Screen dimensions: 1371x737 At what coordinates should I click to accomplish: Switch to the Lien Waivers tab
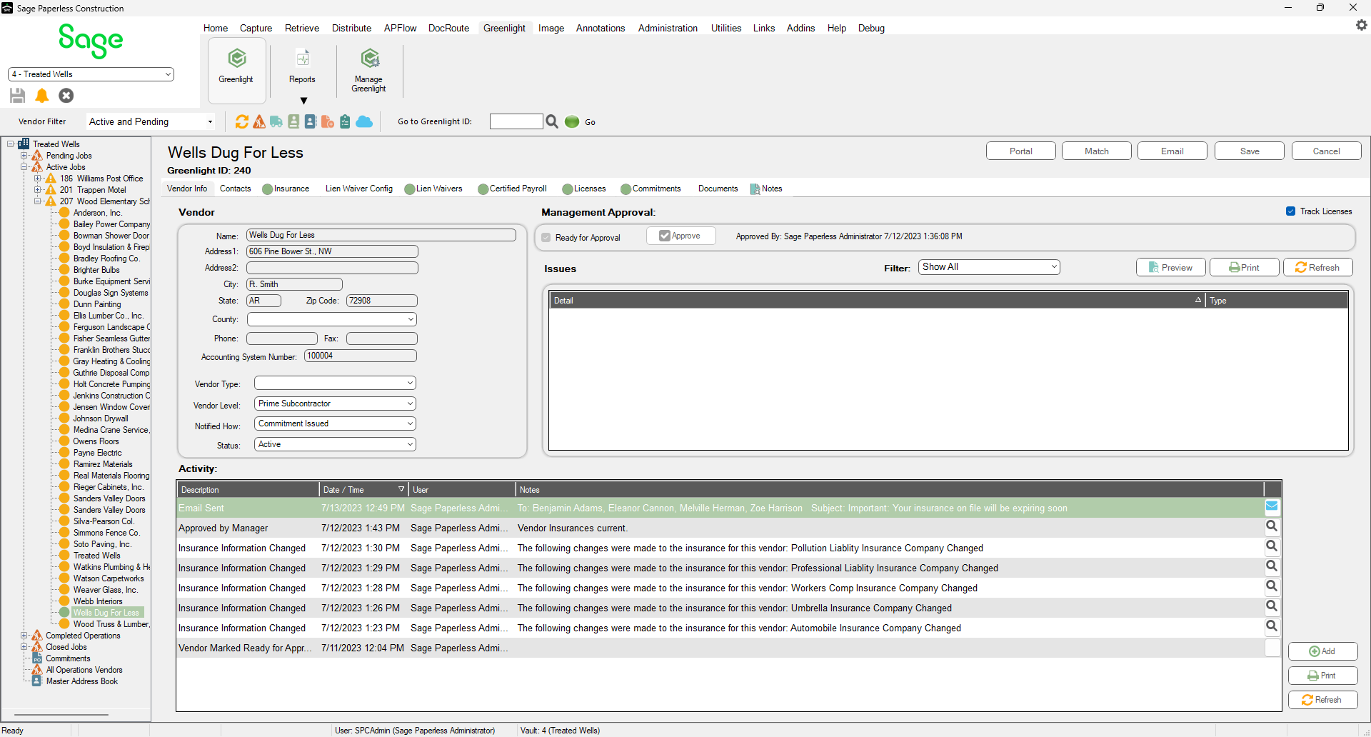(x=433, y=189)
